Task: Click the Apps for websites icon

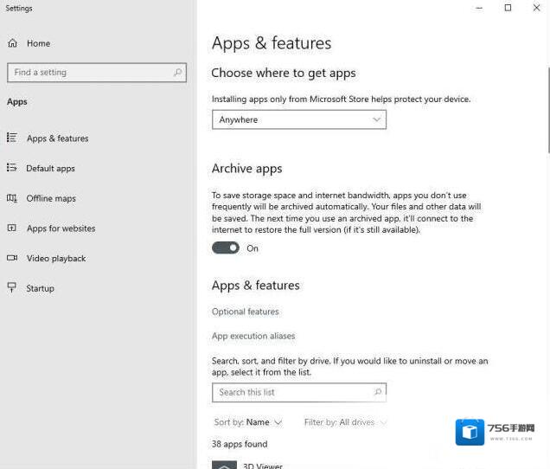Action: click(12, 228)
